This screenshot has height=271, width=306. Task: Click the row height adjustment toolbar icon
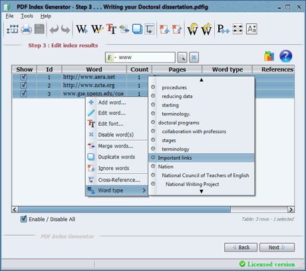tap(12, 29)
